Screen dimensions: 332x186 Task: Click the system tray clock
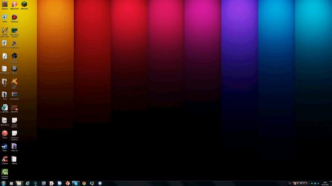[325, 183]
